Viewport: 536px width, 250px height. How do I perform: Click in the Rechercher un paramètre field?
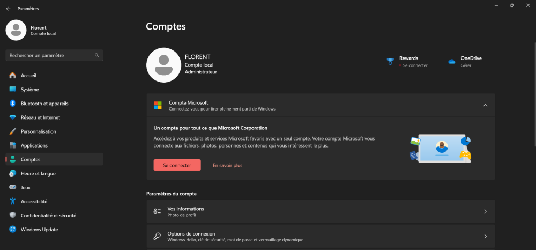(54, 55)
